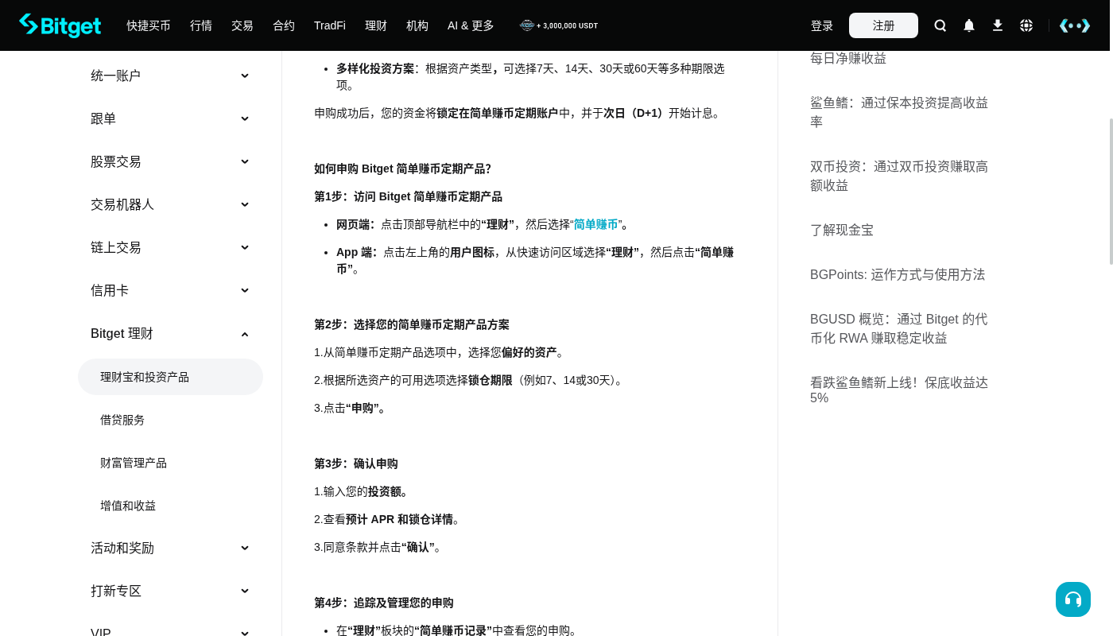Click heading 第3步：确认申购
This screenshot has height=636, width=1113.
(356, 463)
